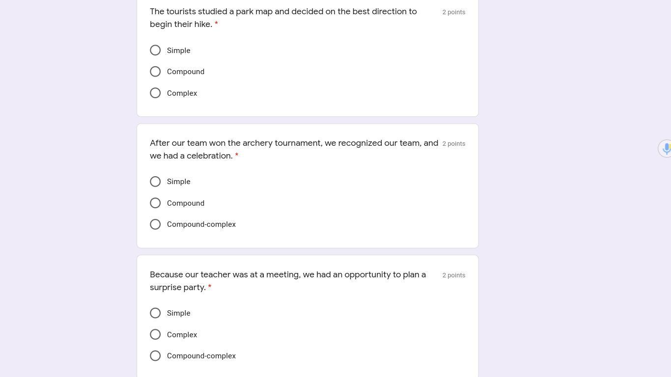Click the 2 points label on archery question
This screenshot has width=671, height=377.
453,144
